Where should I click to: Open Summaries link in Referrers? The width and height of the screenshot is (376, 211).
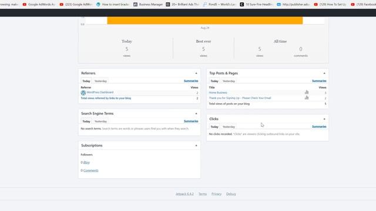[x=191, y=81]
